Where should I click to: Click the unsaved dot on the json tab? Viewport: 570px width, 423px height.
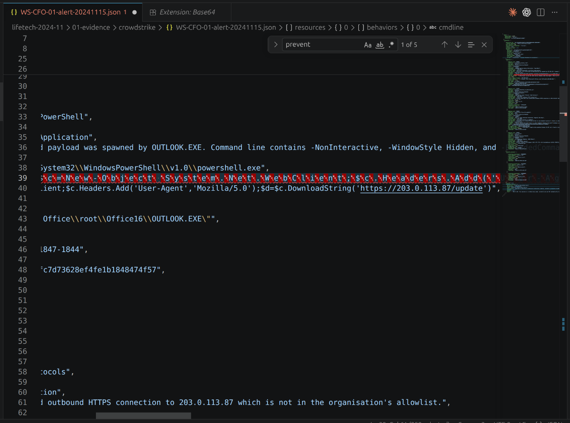tap(135, 12)
